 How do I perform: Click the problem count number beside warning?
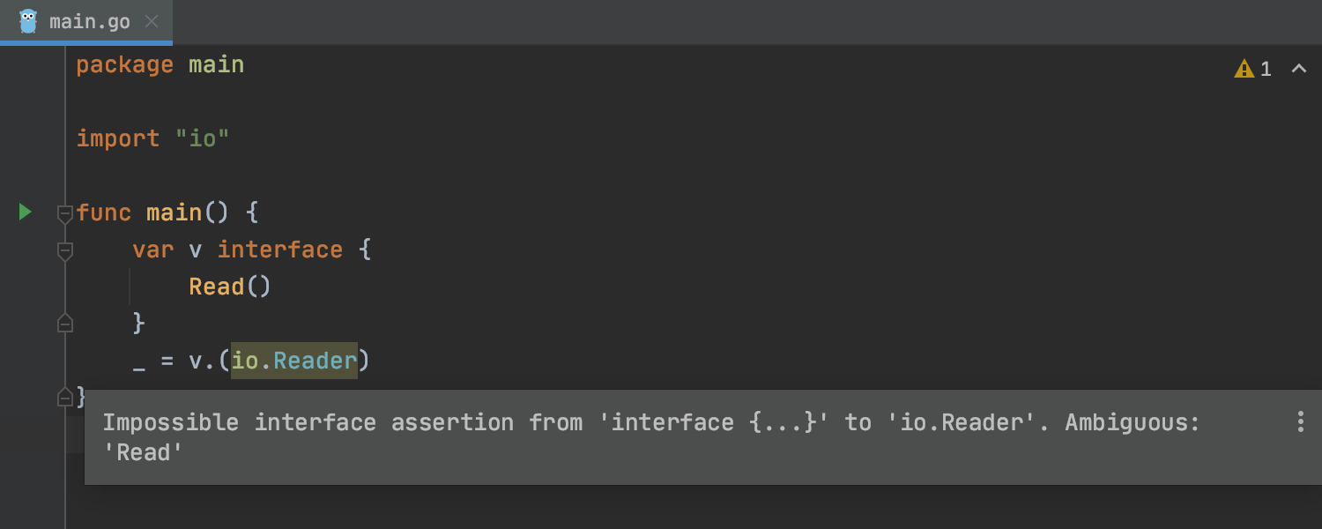(1266, 69)
